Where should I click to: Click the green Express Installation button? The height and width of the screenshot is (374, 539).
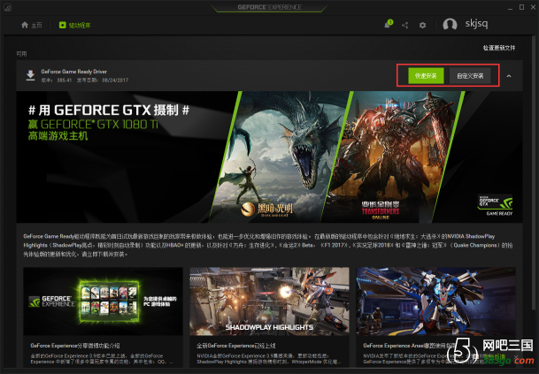click(426, 75)
